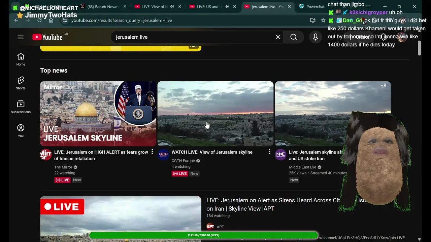The width and height of the screenshot is (431, 242).
Task: Open the APT live stream thumbnail
Action: (121, 219)
